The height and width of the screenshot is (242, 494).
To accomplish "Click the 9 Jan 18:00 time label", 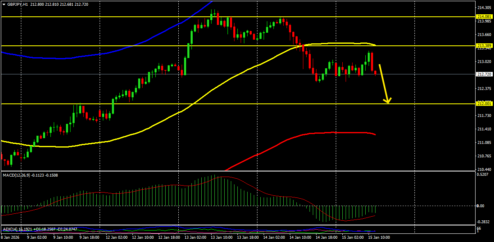I will pos(89,238).
